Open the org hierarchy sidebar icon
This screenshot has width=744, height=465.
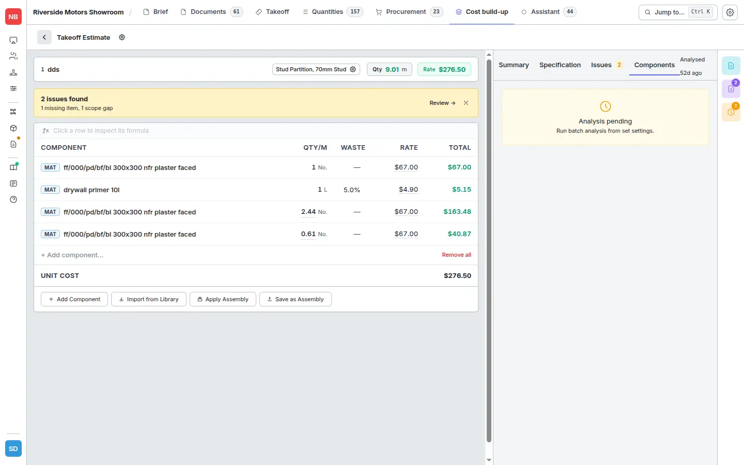tap(13, 72)
